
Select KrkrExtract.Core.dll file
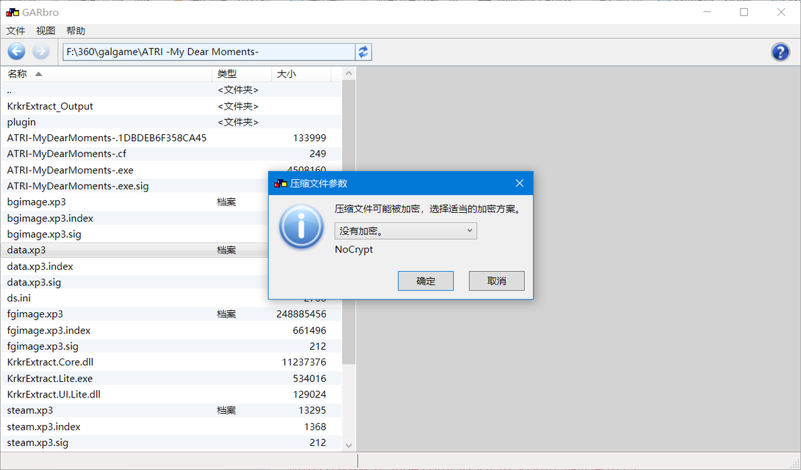(171, 362)
